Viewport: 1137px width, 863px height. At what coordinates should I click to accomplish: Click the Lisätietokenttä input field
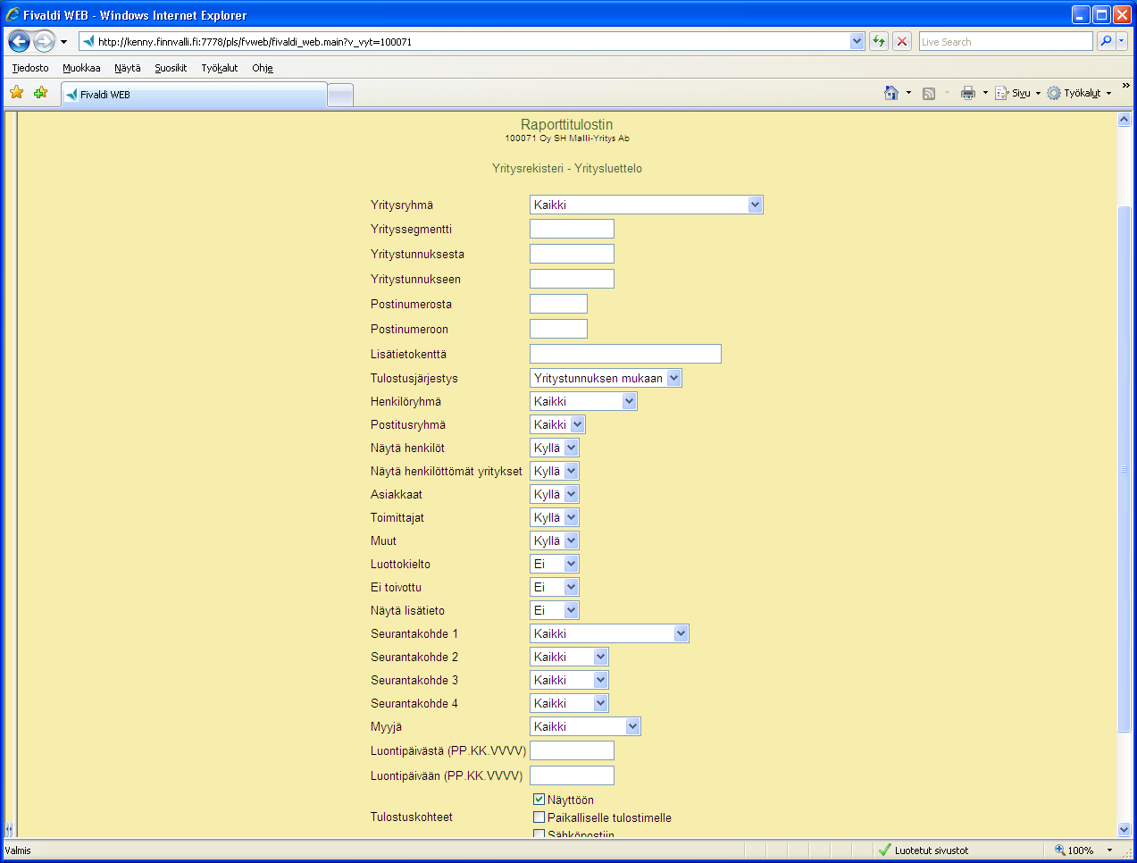[x=625, y=354]
